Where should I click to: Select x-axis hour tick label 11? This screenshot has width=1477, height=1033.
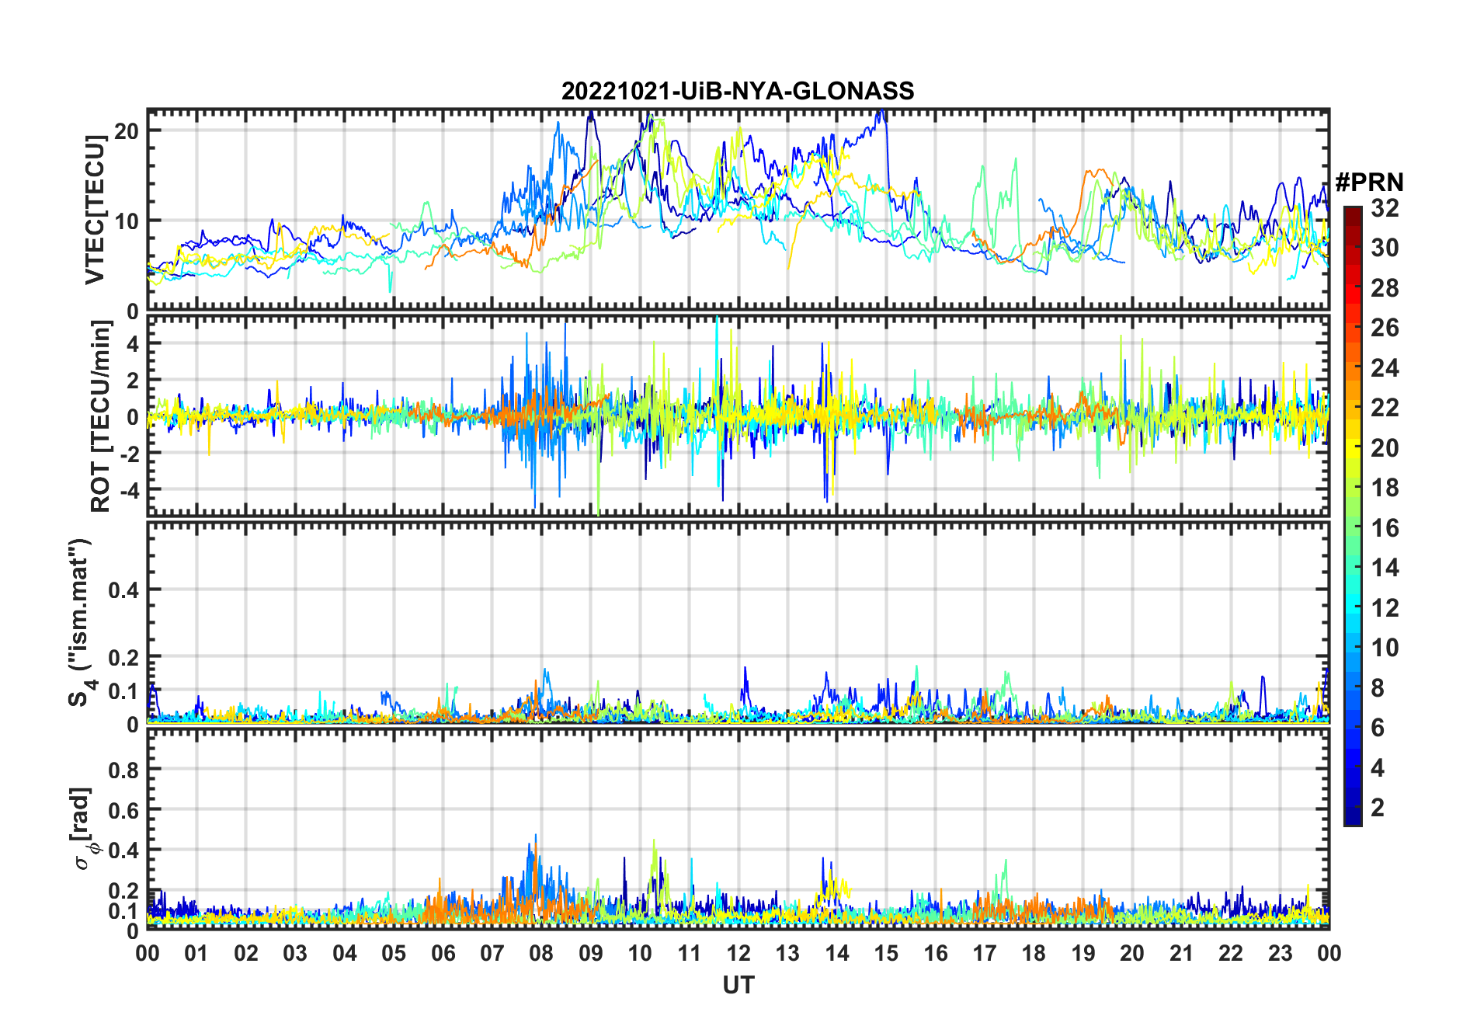[689, 953]
